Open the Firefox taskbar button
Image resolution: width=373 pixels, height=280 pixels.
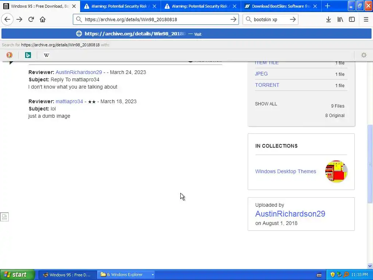tap(67, 275)
